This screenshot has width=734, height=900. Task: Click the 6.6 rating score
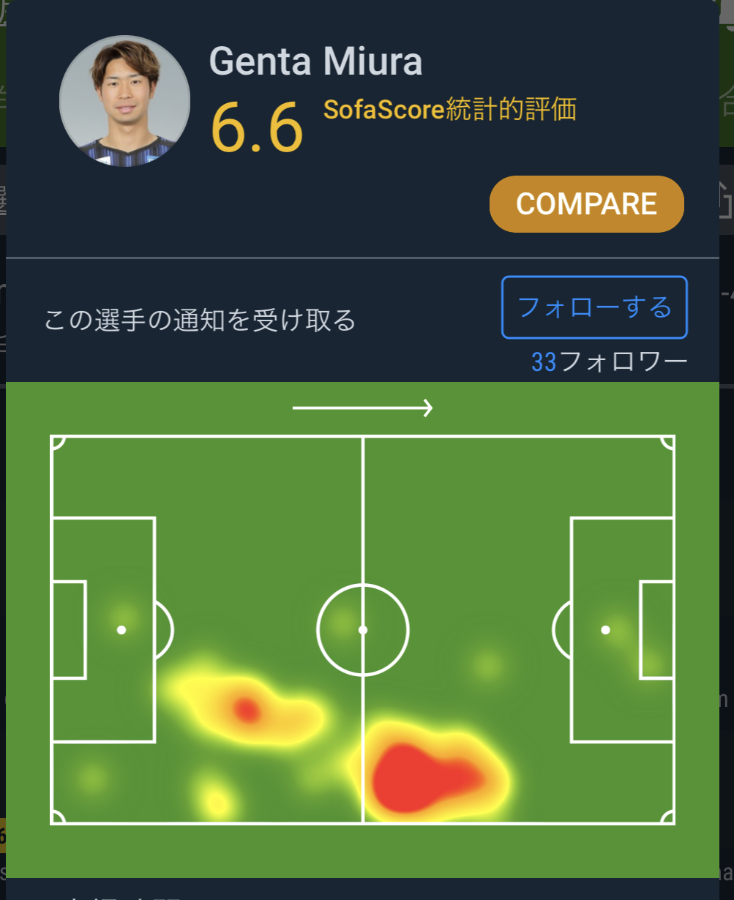tap(256, 128)
